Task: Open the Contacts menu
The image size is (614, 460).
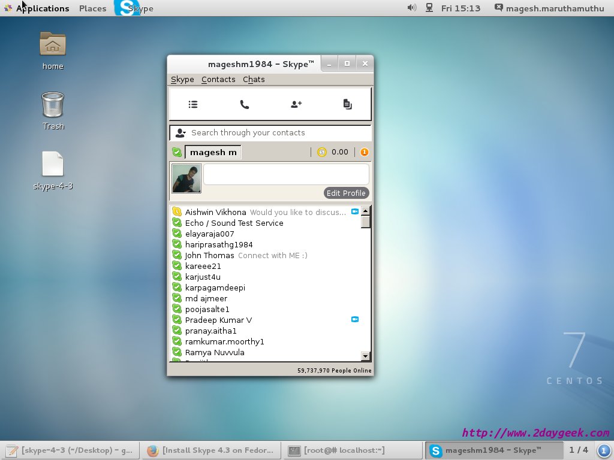Action: [x=218, y=79]
